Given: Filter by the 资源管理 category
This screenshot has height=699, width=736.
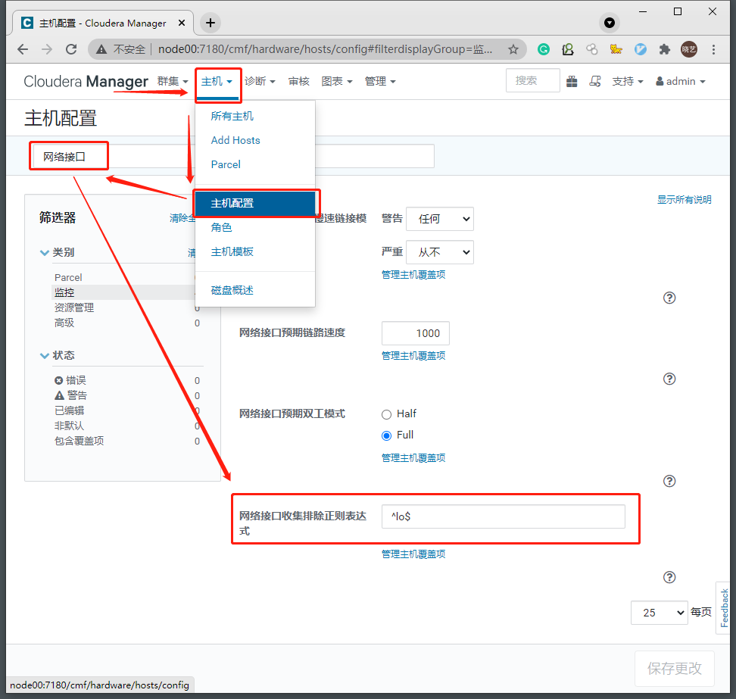Looking at the screenshot, I should coord(74,308).
